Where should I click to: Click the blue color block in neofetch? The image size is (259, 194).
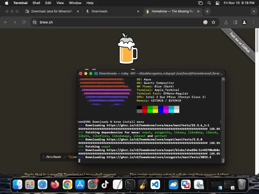161,109
